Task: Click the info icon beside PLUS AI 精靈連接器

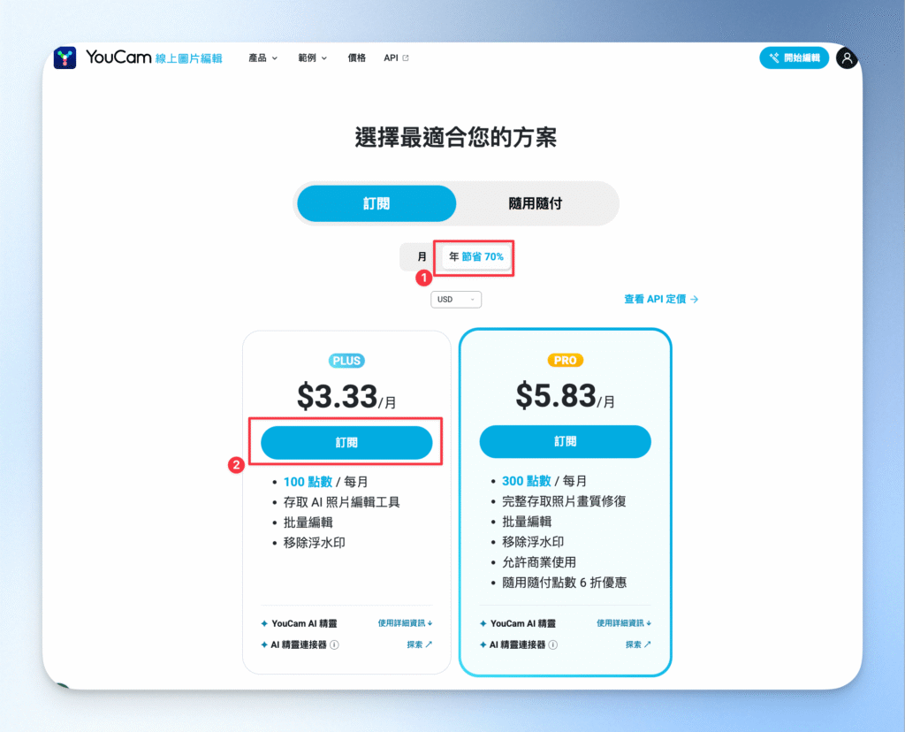Action: [334, 644]
